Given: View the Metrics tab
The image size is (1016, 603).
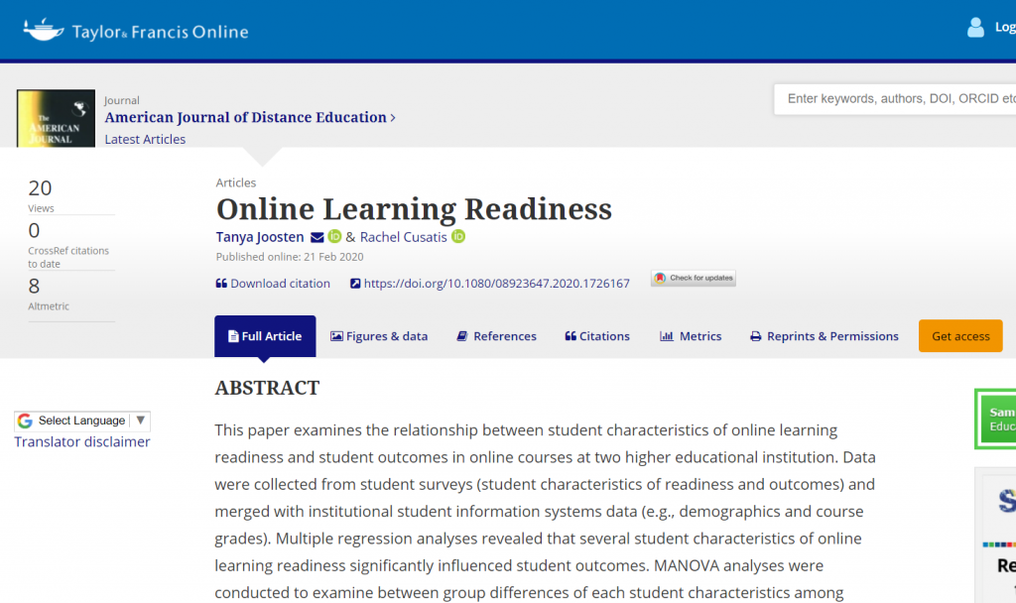Looking at the screenshot, I should coord(691,336).
